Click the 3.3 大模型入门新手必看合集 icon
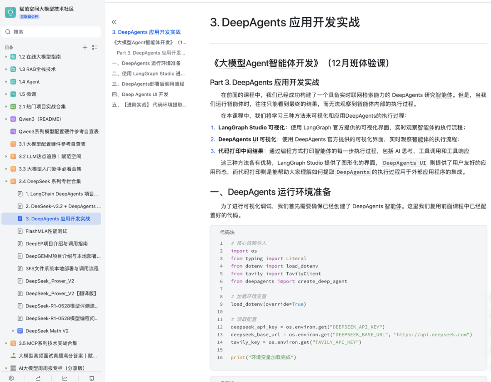Screen dimensions: 491x382 pyautogui.click(x=13, y=169)
